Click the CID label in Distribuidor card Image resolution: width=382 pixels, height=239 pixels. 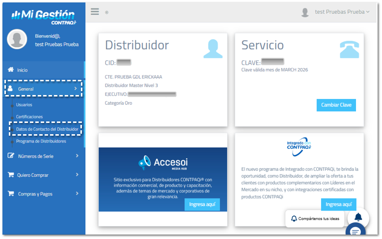(110, 63)
